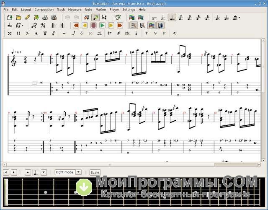Open the Composition menu
The width and height of the screenshot is (268, 210).
[x=44, y=10]
